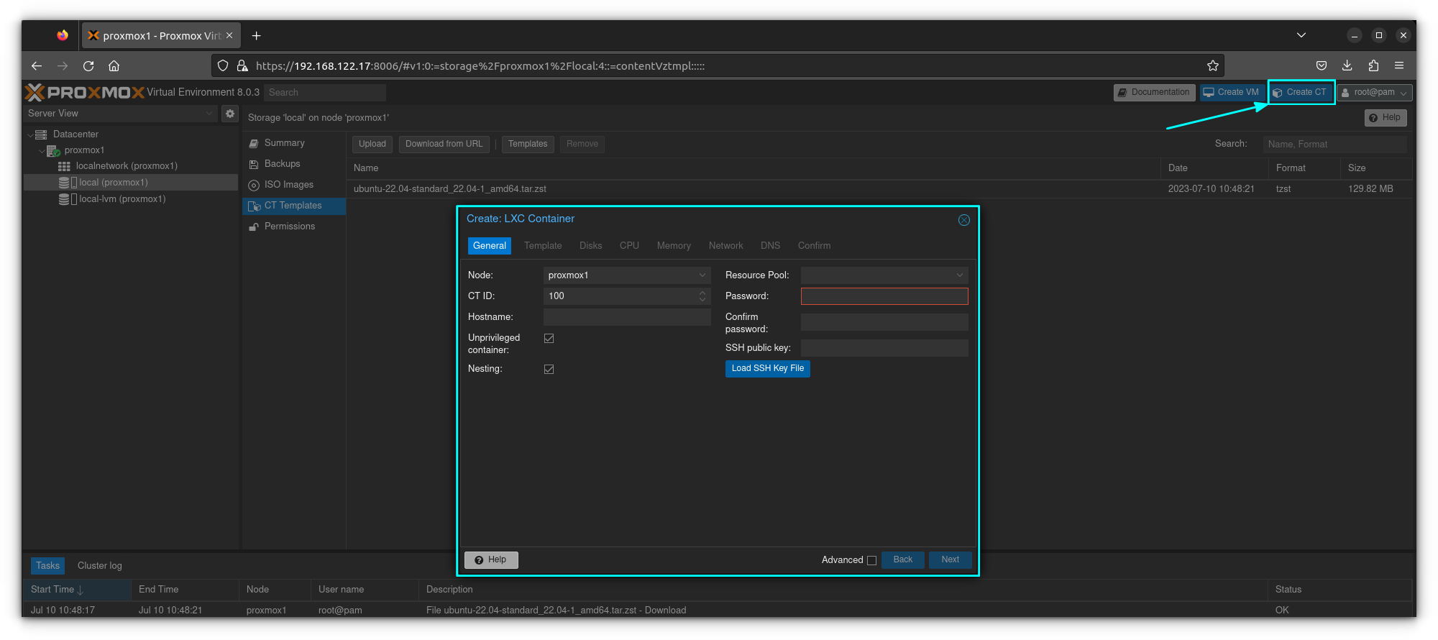
Task: Sort tasks by Start Time column
Action: [77, 590]
